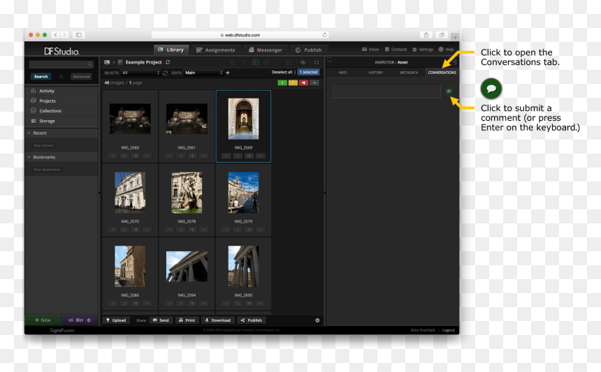This screenshot has height=372, width=601.
Task: Click in the sidebar search field
Action: click(61, 64)
